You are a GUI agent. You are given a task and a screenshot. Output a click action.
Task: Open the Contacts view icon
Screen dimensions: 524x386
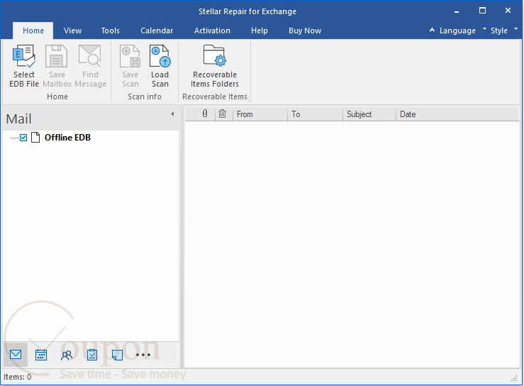[67, 355]
